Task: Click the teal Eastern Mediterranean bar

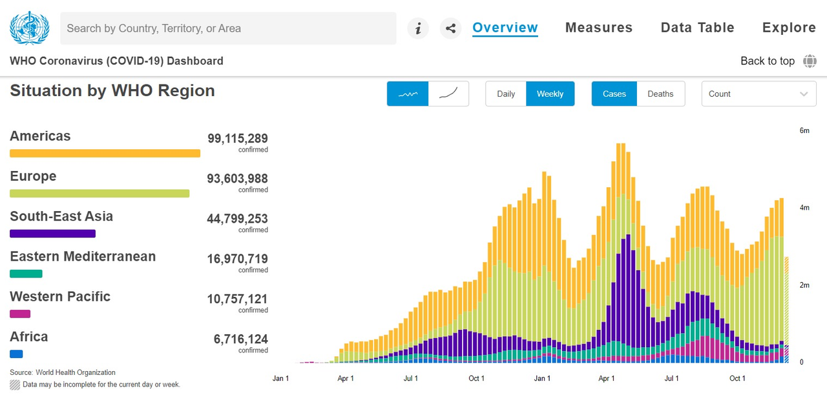Action: (26, 274)
